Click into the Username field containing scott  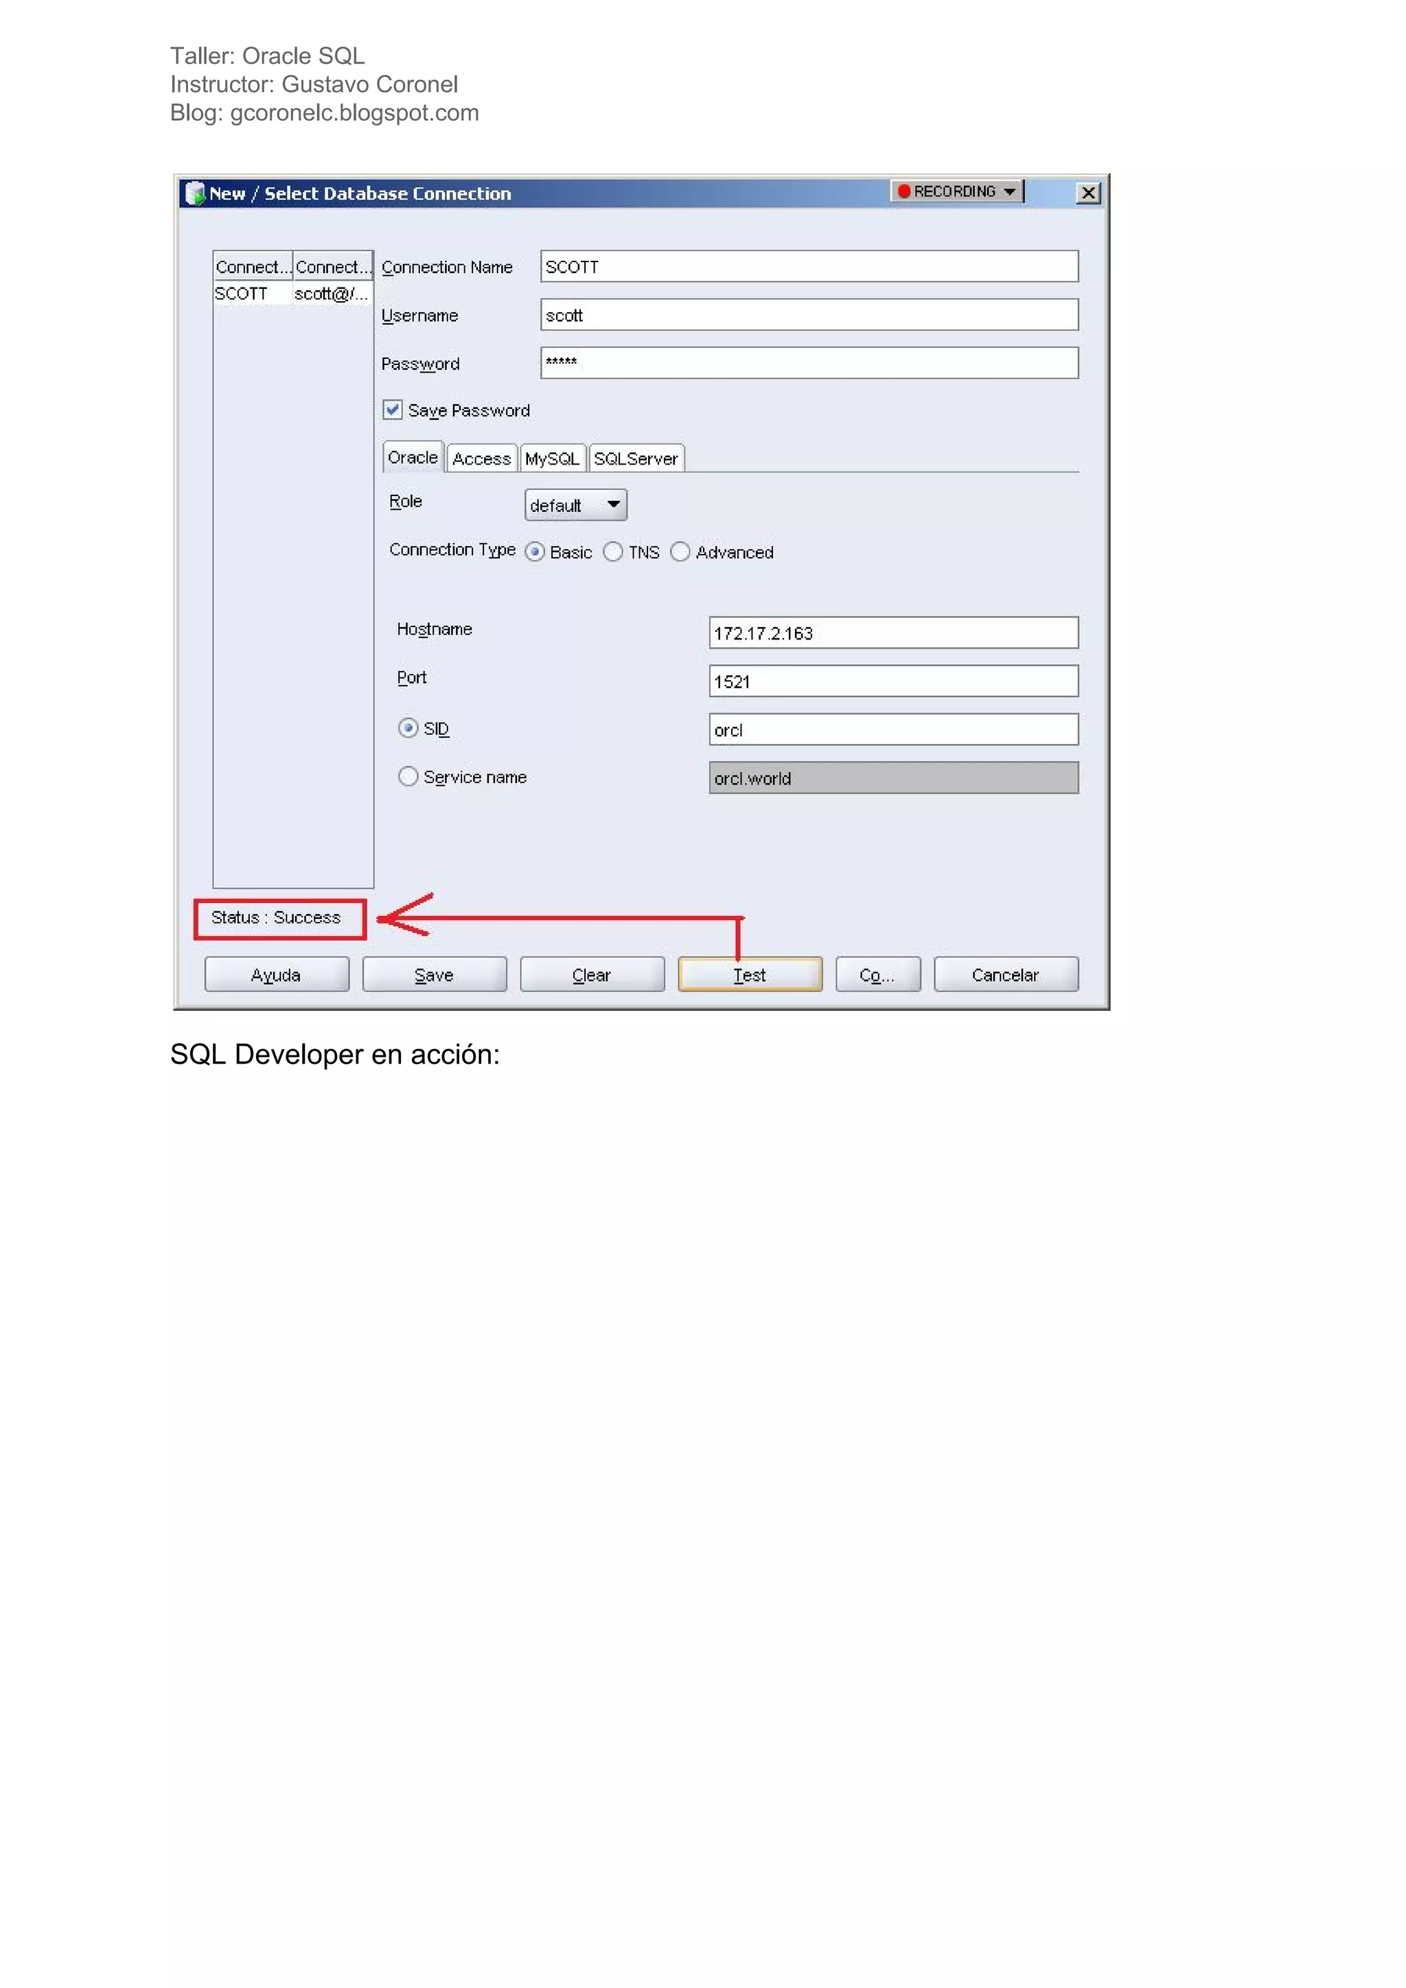coord(809,315)
